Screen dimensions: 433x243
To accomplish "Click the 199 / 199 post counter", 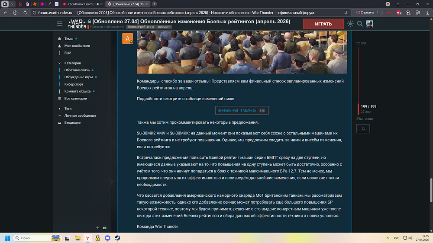I will tap(368, 106).
